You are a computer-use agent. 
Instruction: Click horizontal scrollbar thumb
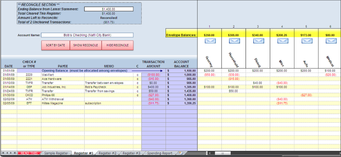click(222, 153)
